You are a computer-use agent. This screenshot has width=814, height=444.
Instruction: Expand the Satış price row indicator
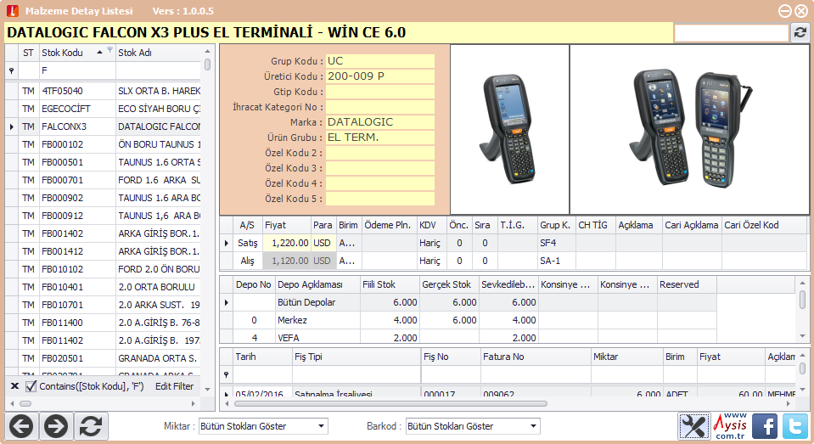(x=227, y=243)
